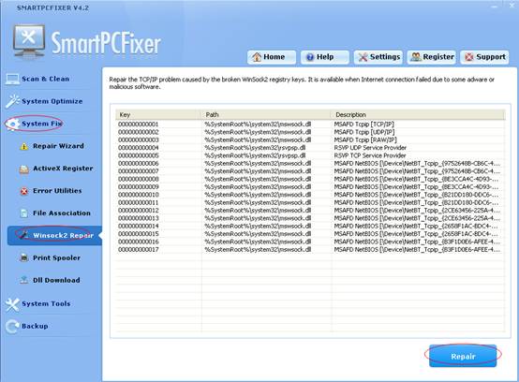
Task: Click the Register people icon
Action: coord(416,57)
